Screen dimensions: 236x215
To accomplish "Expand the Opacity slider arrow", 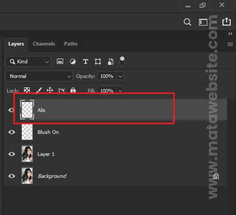I will [120, 76].
